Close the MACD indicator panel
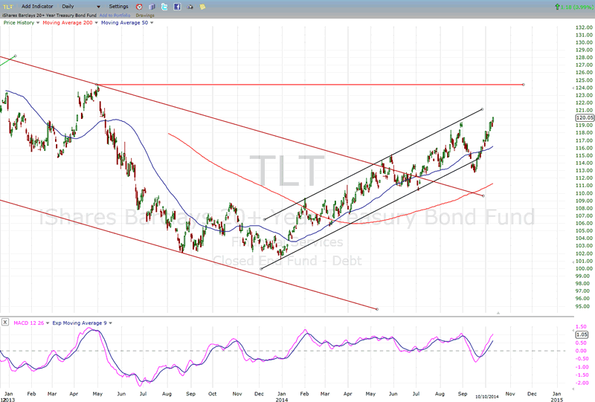Viewport: 595px width, 402px height. pos(5,322)
